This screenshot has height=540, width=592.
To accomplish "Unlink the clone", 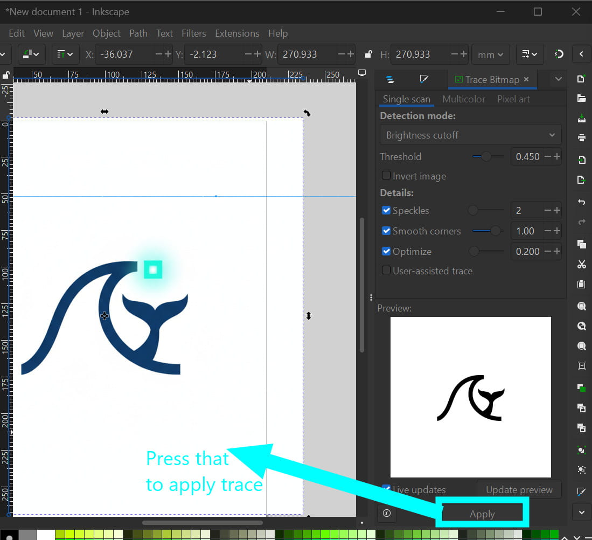I will (581, 428).
